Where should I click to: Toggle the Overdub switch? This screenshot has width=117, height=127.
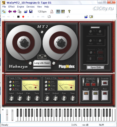(x=105, y=83)
